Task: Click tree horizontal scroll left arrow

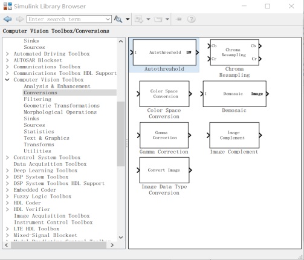Action: coord(6,245)
